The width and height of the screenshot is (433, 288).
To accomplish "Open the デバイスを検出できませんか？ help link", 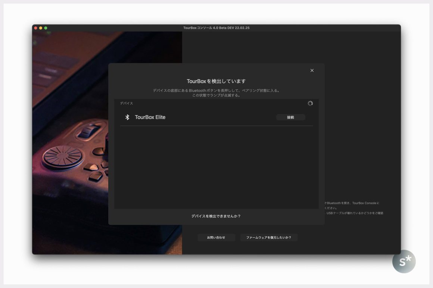I will coord(216,216).
